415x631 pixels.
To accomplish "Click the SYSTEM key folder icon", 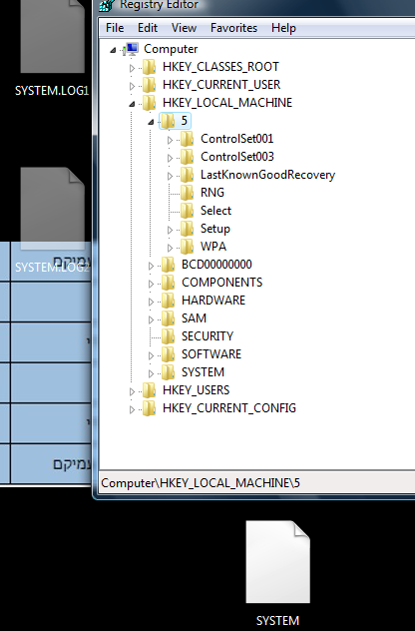I will pyautogui.click(x=168, y=372).
